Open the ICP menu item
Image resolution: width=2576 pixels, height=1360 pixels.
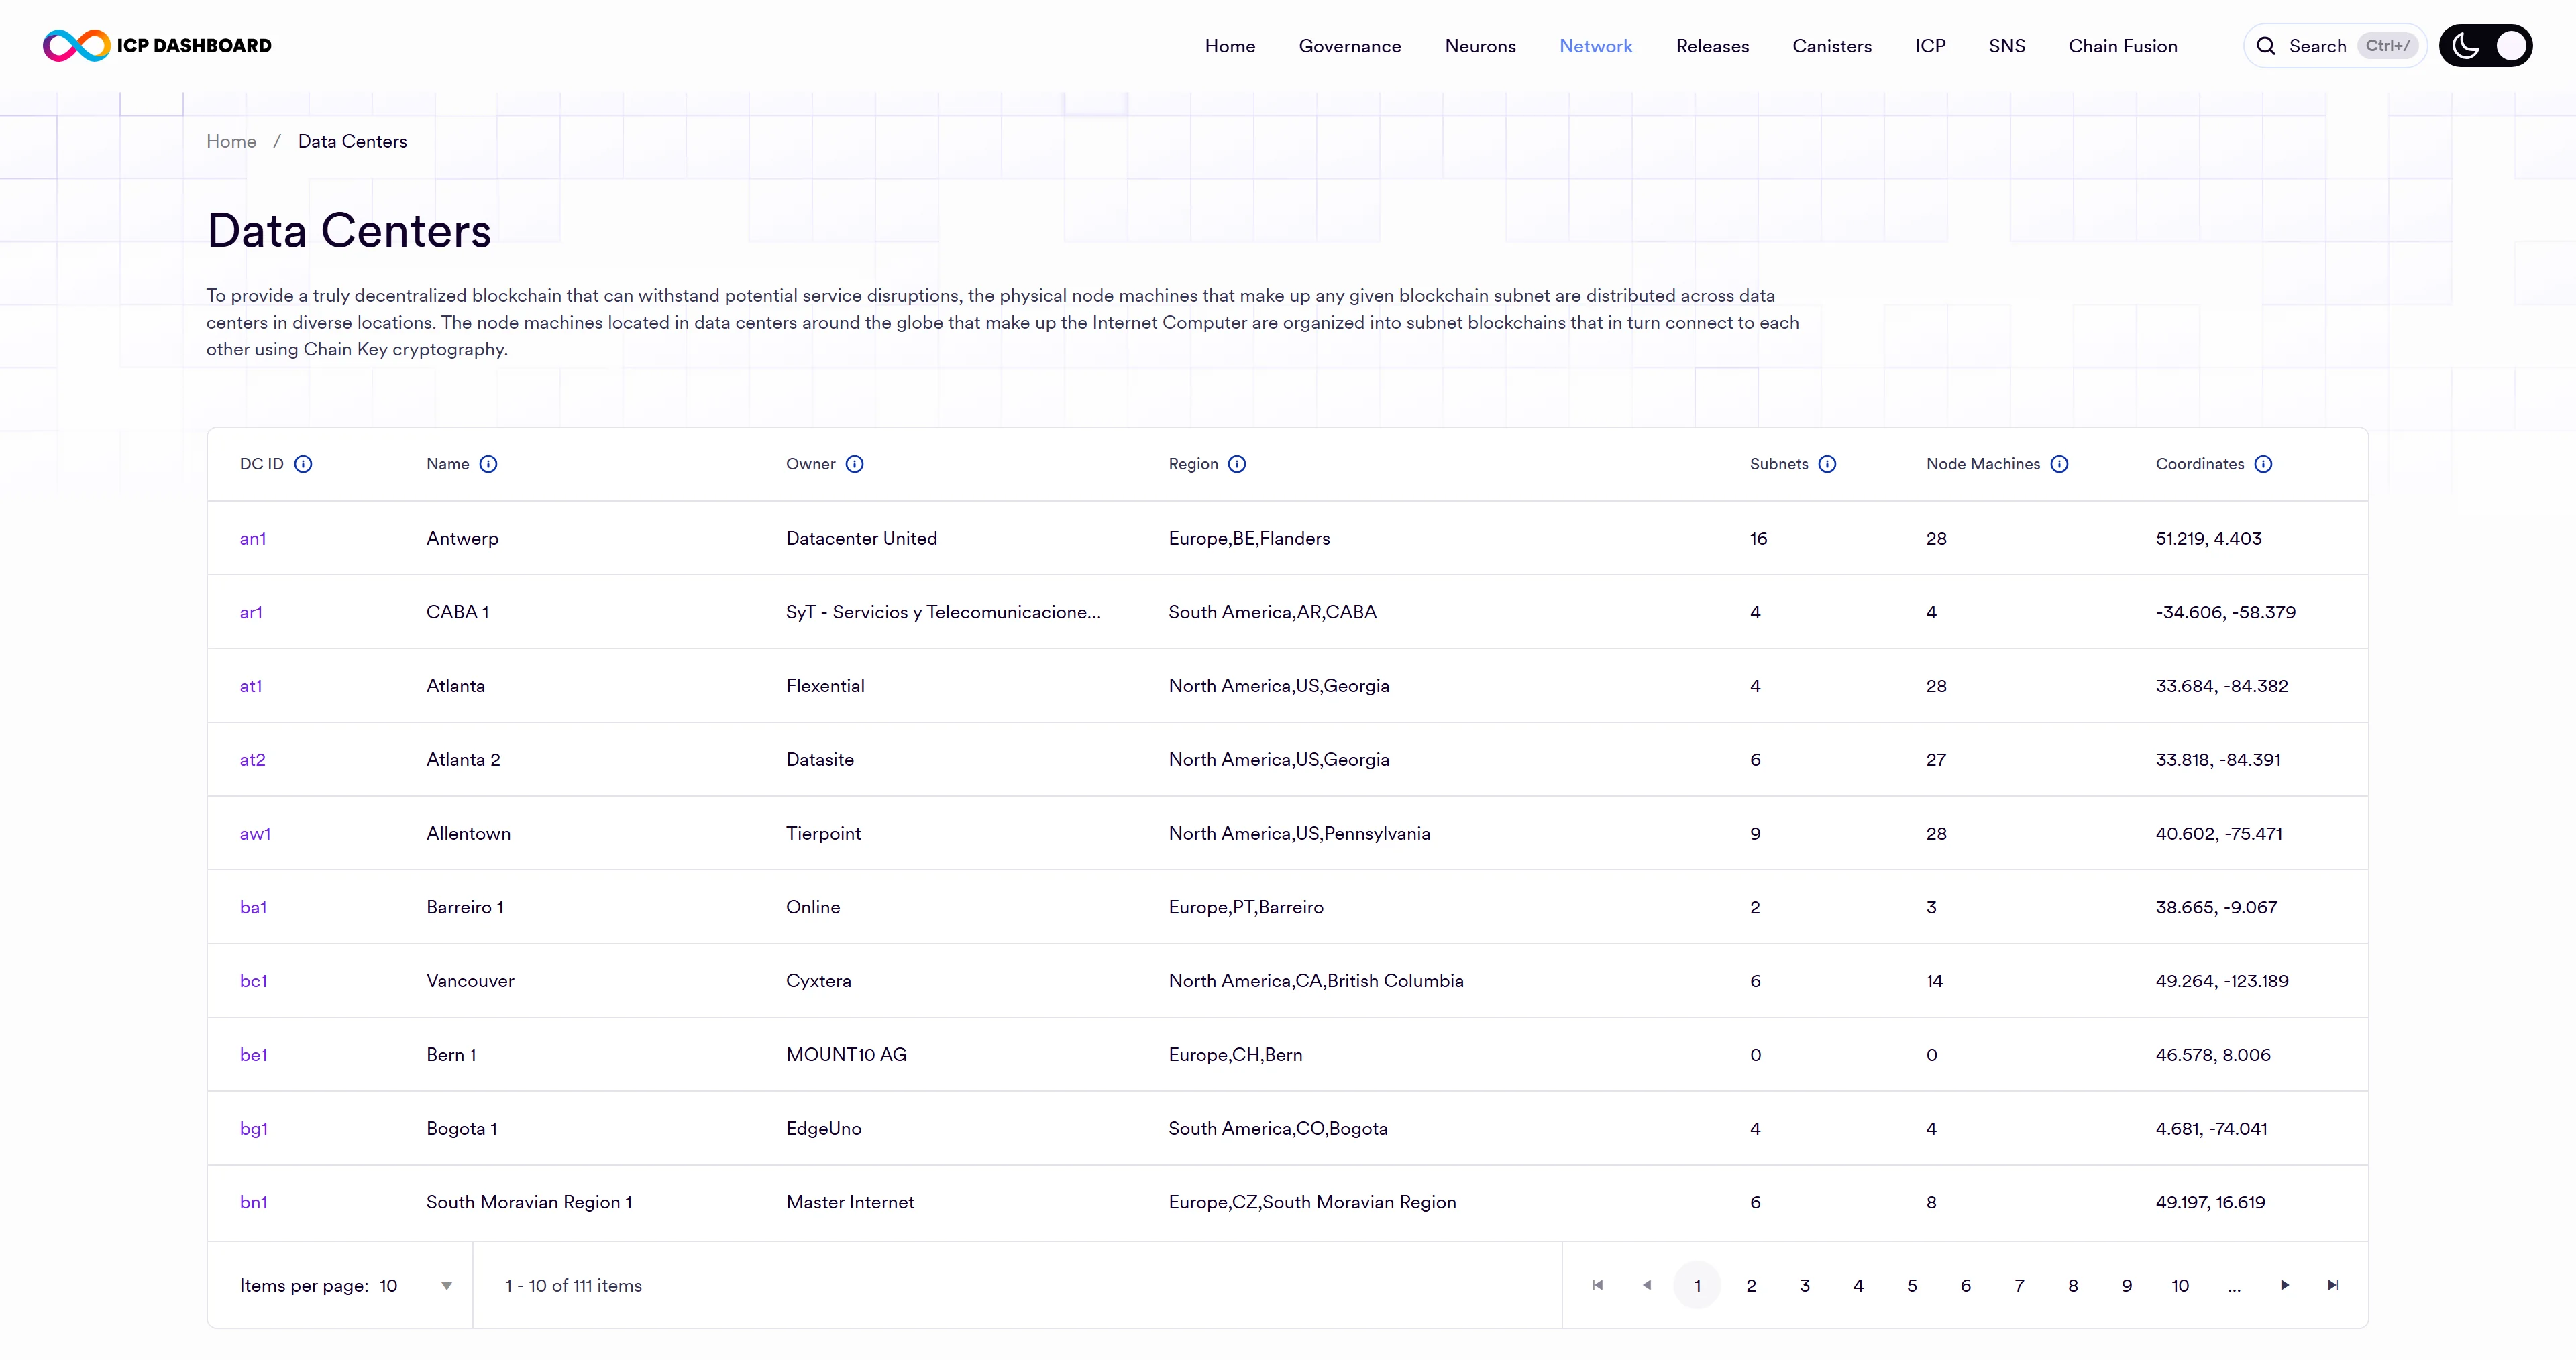[1930, 46]
